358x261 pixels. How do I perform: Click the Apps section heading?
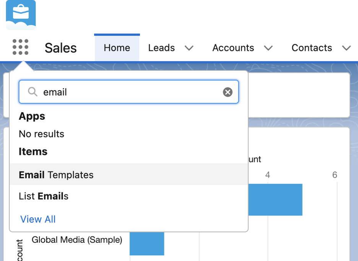click(x=32, y=116)
